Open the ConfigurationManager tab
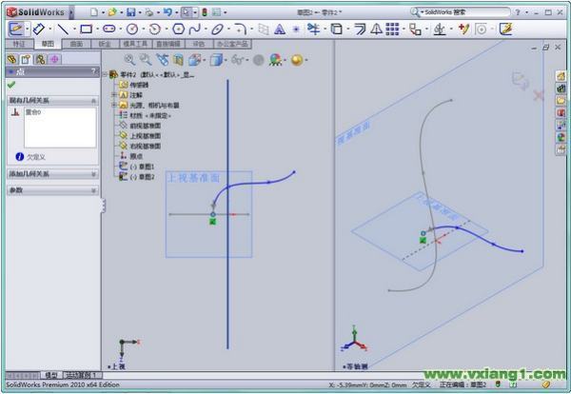 click(40, 59)
